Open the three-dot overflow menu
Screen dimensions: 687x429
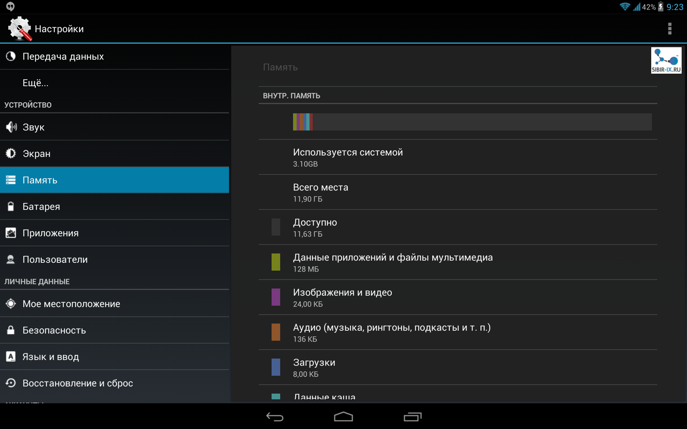pyautogui.click(x=669, y=29)
